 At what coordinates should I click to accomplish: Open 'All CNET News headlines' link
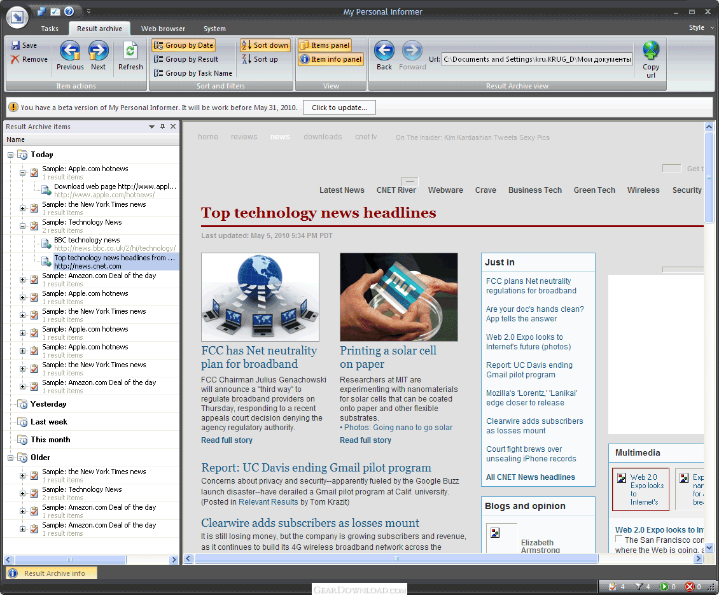[x=531, y=477]
